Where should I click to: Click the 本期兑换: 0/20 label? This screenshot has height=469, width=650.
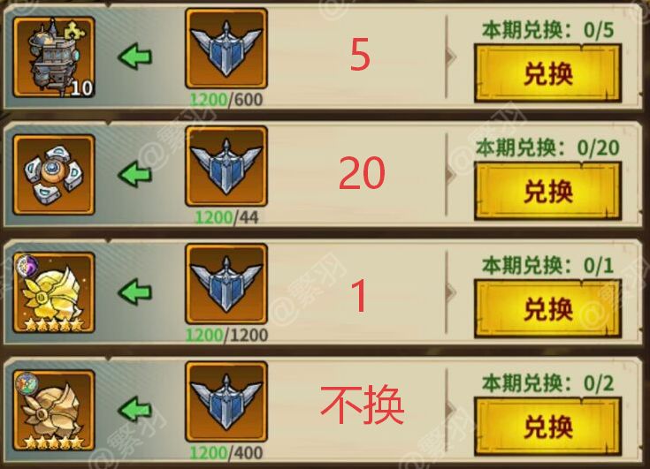pos(547,148)
